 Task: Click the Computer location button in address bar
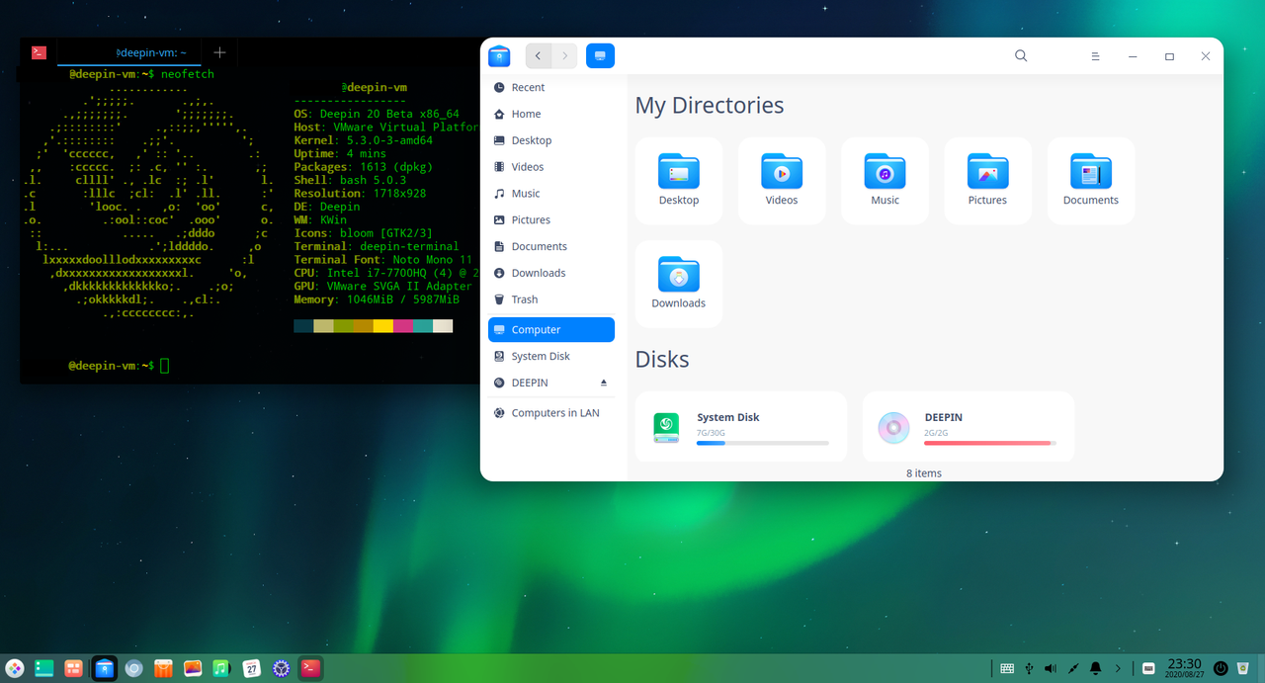pos(600,56)
